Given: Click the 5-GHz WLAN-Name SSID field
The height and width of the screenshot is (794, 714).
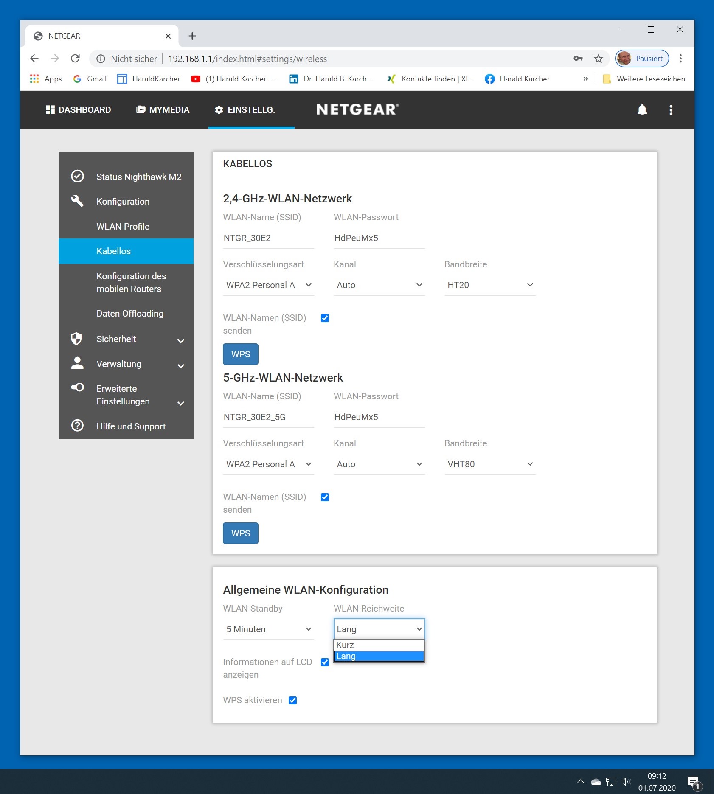Looking at the screenshot, I should tap(268, 417).
